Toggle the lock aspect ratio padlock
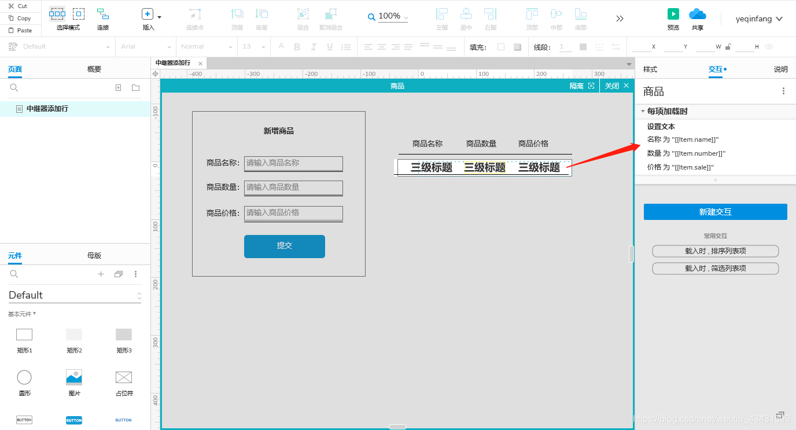Image resolution: width=796 pixels, height=430 pixels. click(728, 47)
